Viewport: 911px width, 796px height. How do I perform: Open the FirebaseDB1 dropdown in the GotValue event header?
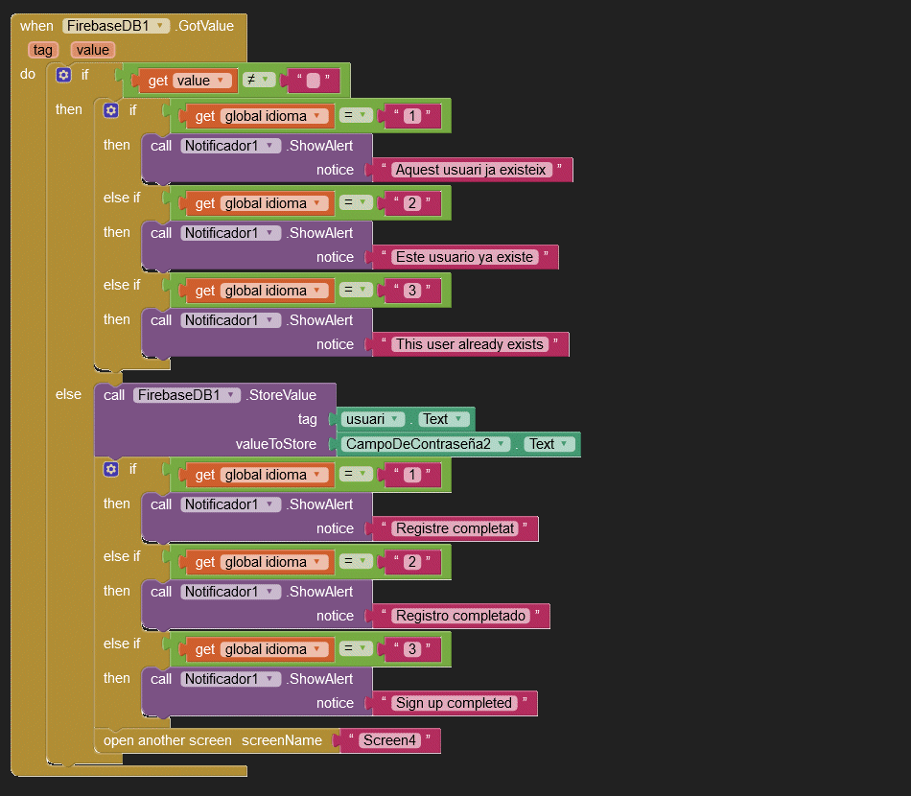pyautogui.click(x=160, y=26)
